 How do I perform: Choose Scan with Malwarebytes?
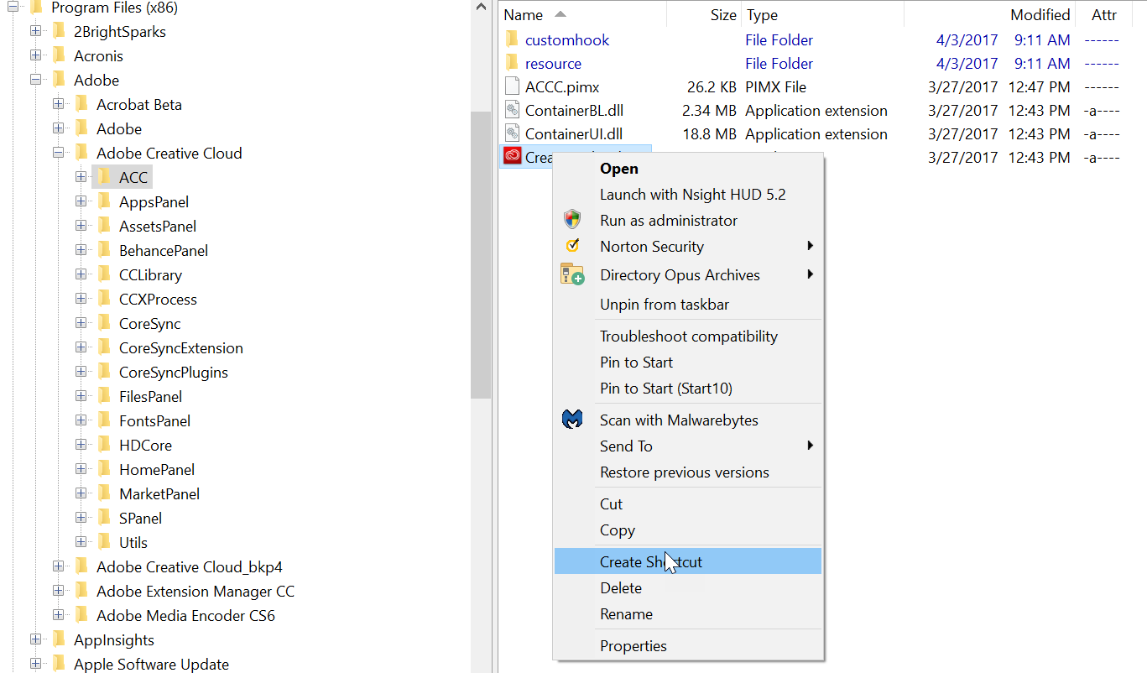(680, 420)
